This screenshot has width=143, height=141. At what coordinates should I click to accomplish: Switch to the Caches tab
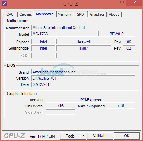[x=26, y=14]
